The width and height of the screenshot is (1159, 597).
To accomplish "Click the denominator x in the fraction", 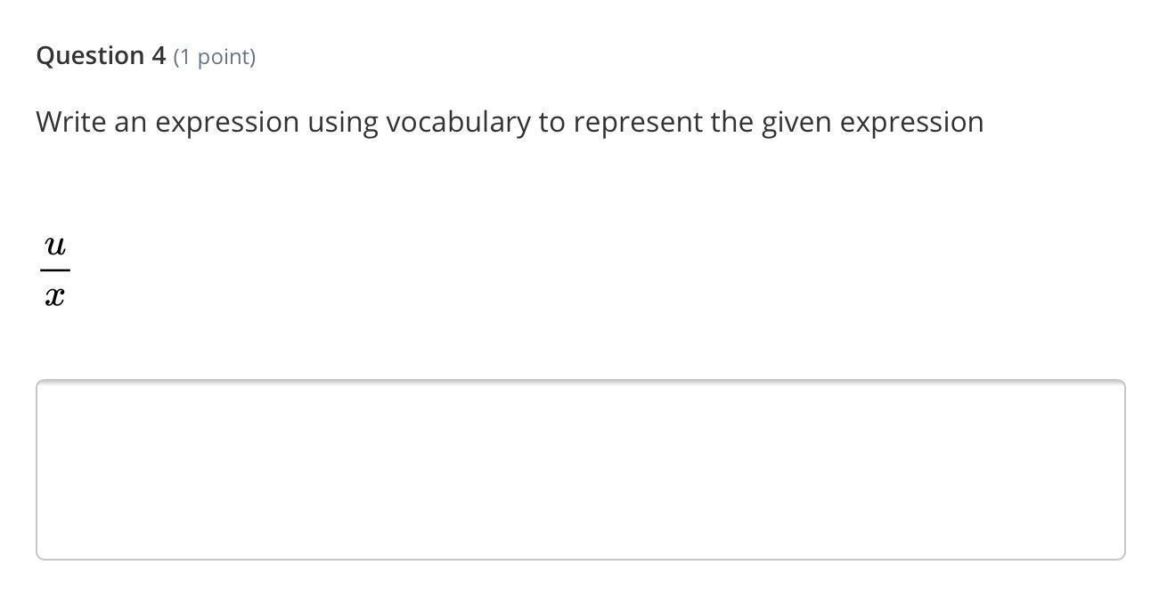I will coord(54,296).
